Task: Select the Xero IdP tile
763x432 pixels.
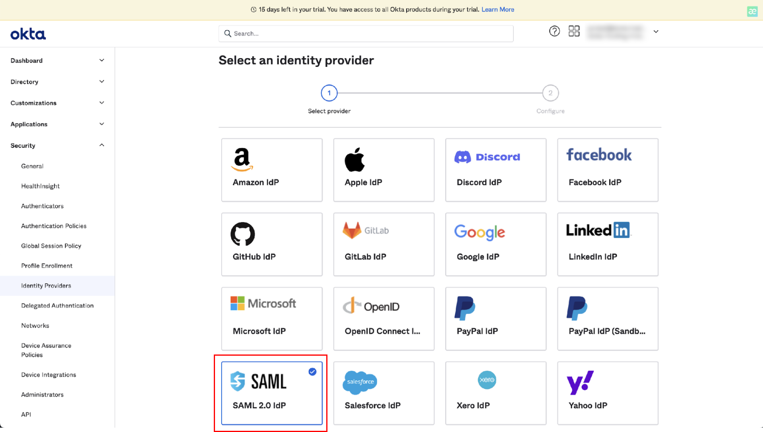Action: click(496, 393)
